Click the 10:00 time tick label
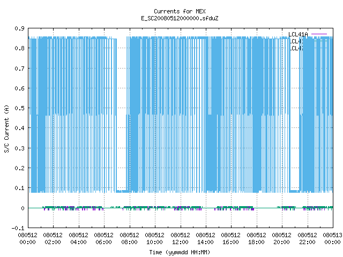343x257 pixels. [155, 242]
